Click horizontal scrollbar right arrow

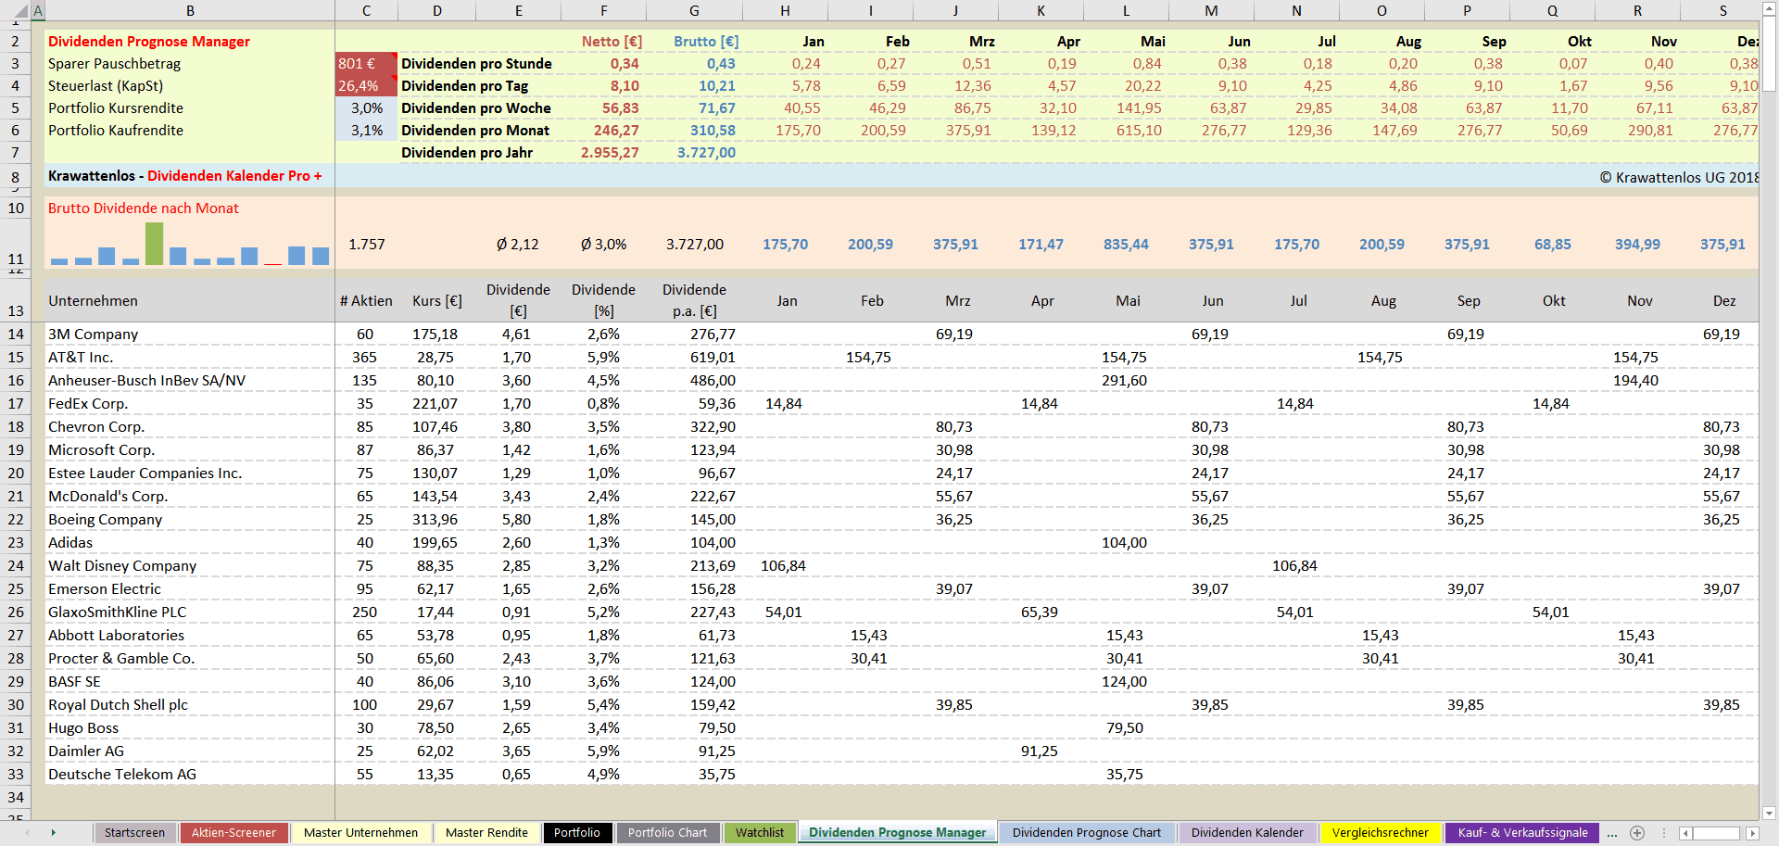pyautogui.click(x=1751, y=833)
